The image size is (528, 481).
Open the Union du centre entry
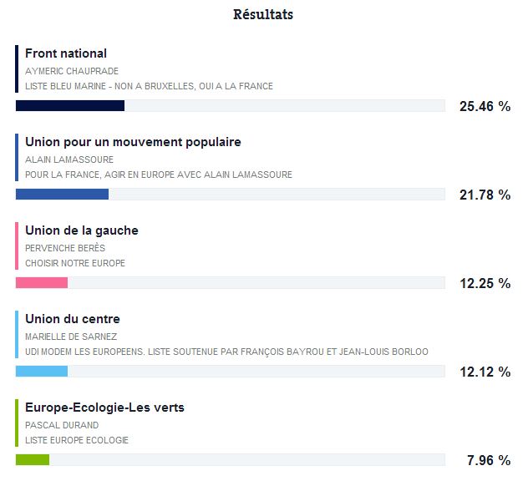coord(73,319)
